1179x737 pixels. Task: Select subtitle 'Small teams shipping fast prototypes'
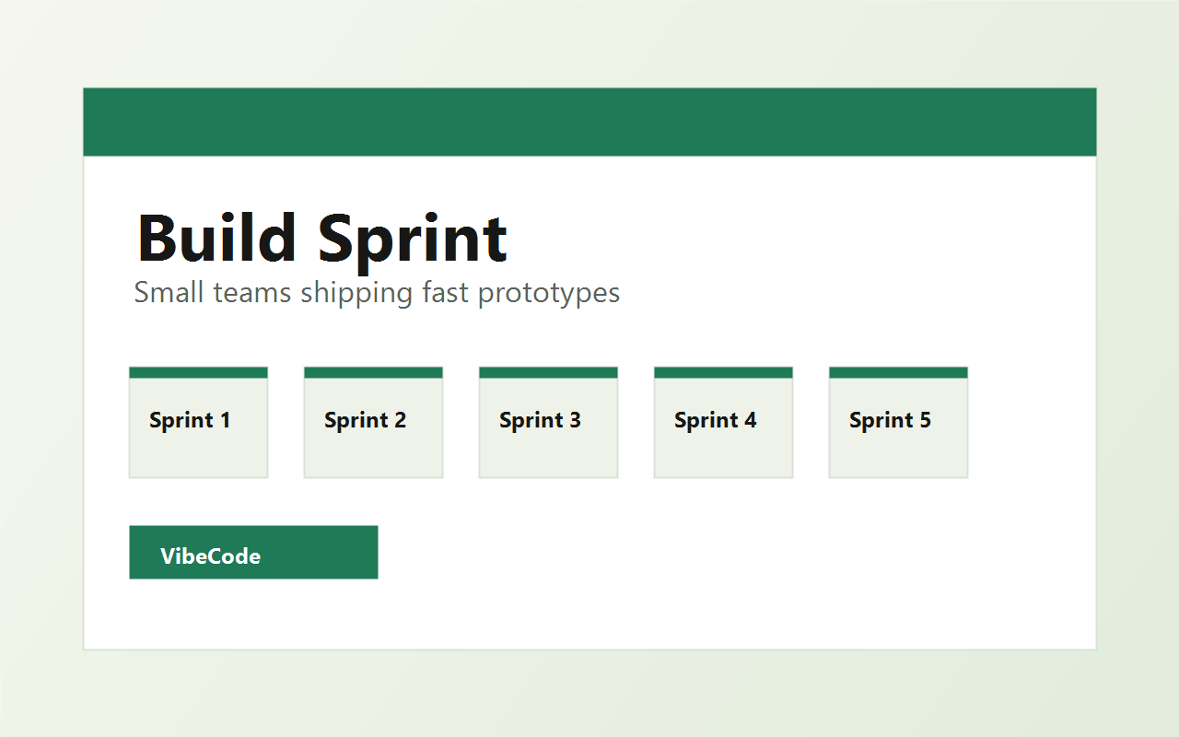(377, 293)
